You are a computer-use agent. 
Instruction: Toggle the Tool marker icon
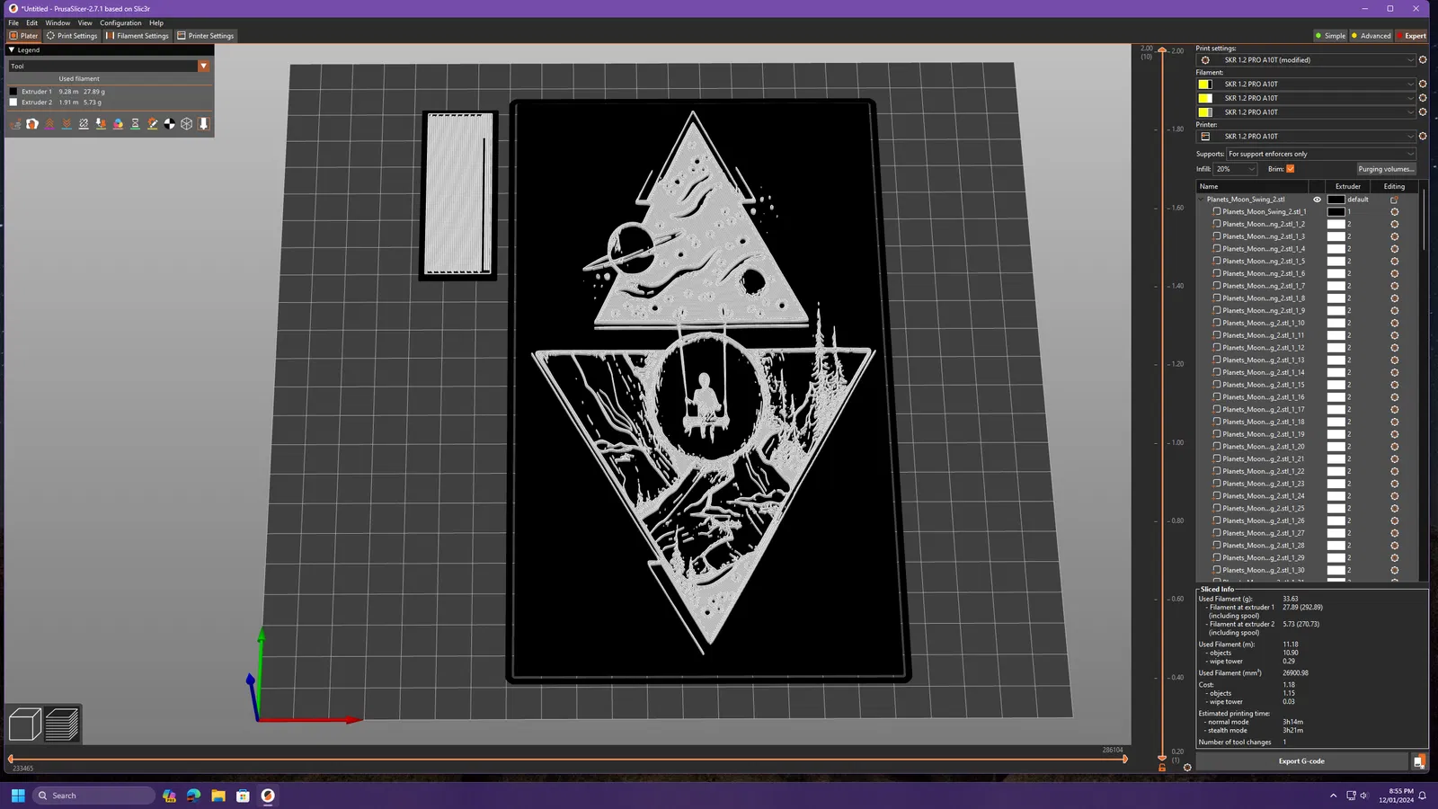pos(204,124)
